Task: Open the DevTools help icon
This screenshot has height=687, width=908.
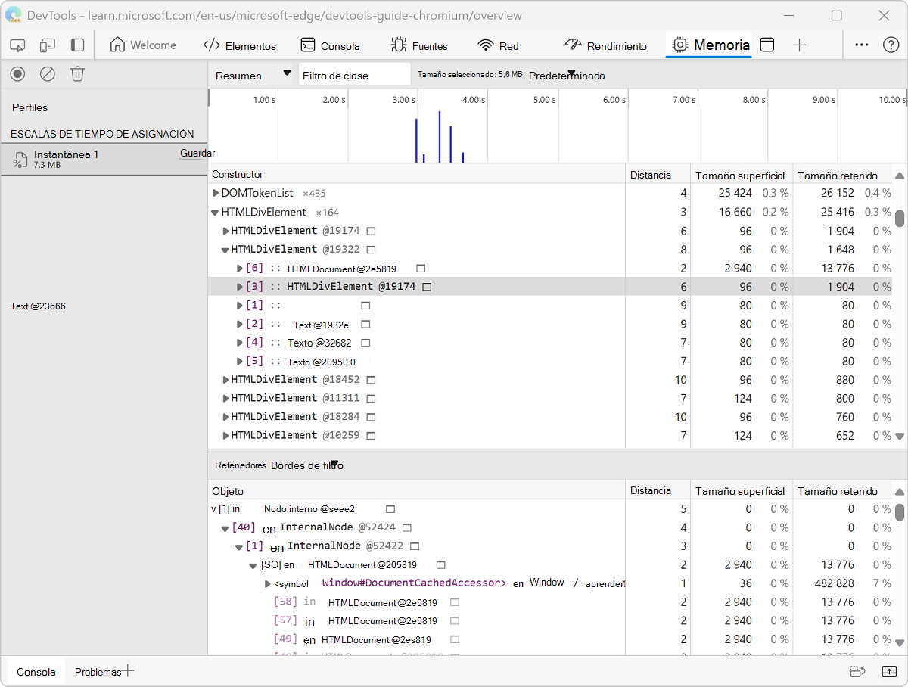Action: click(891, 45)
